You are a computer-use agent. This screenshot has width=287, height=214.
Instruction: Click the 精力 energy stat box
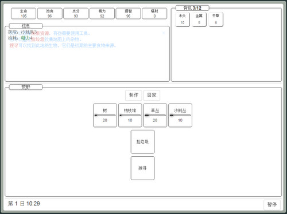102,14
